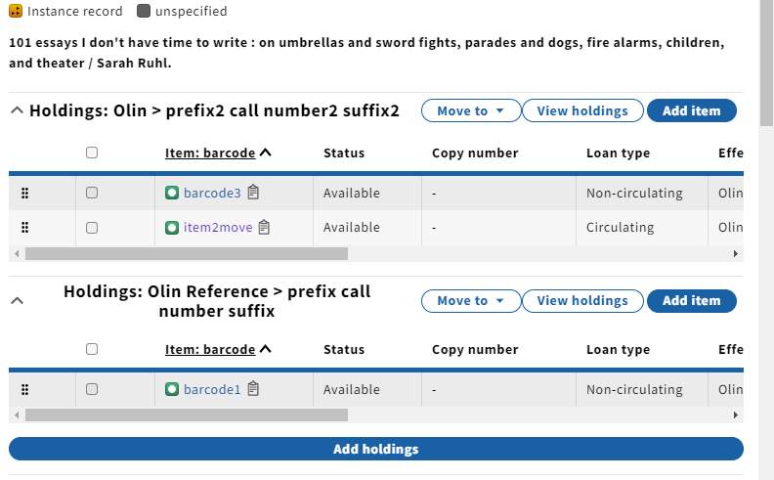Viewport: 774px width, 480px height.
Task: Click the Instance record icon at the top
Action: (16, 11)
